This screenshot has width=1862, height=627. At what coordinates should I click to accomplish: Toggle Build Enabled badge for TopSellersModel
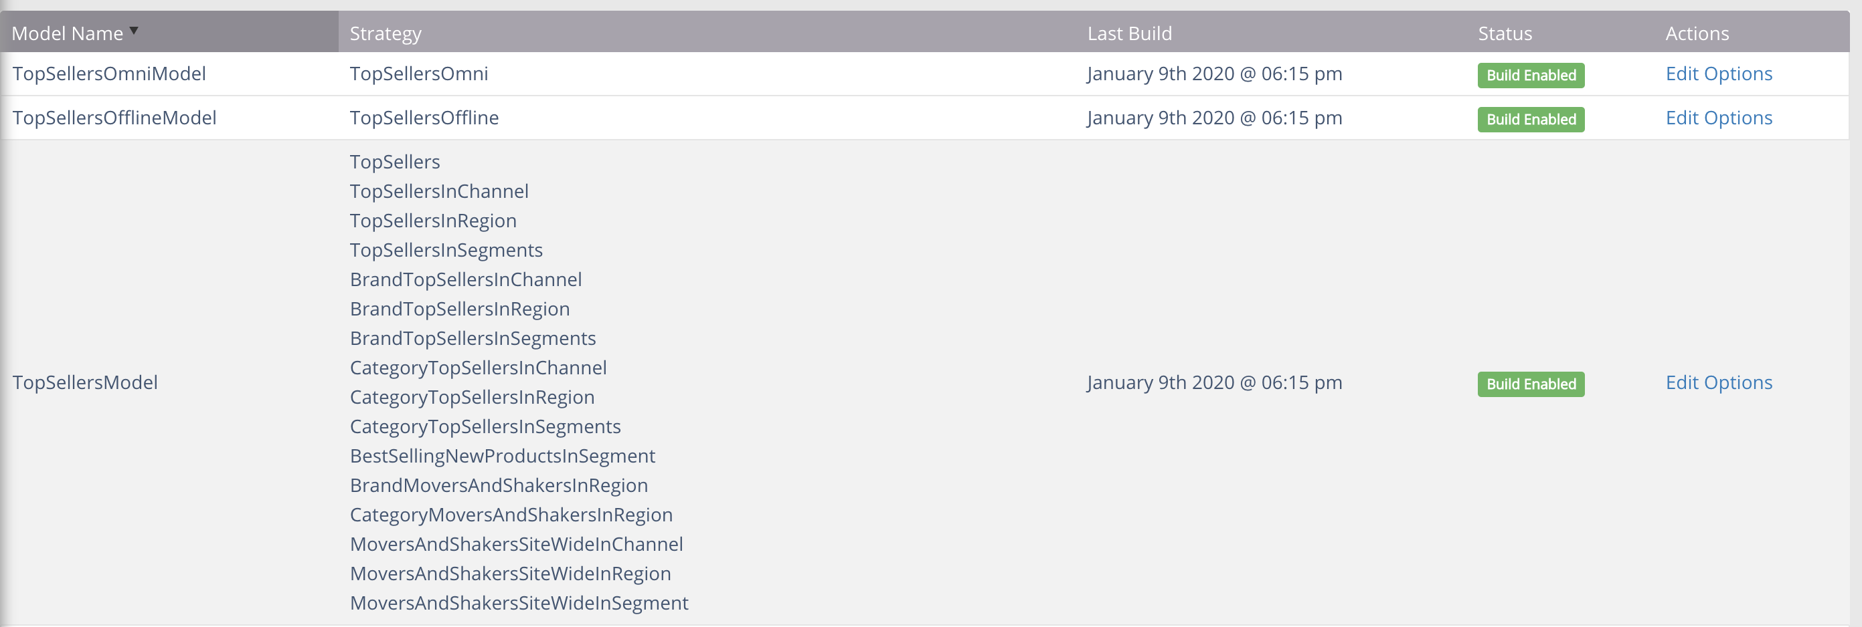(1530, 384)
